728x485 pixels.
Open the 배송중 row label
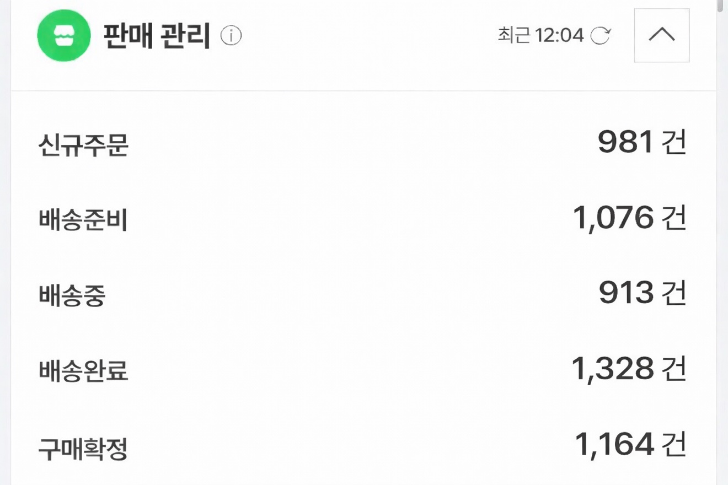[x=72, y=296]
